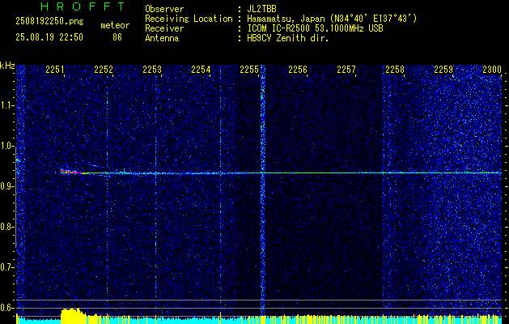Click the 2256 time marker
Screen dimensions: 509x324
pos(298,69)
